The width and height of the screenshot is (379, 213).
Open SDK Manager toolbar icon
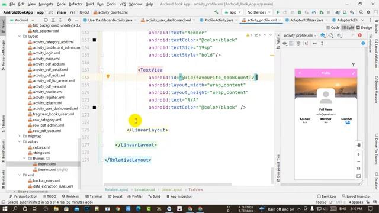pyautogui.click(x=352, y=12)
